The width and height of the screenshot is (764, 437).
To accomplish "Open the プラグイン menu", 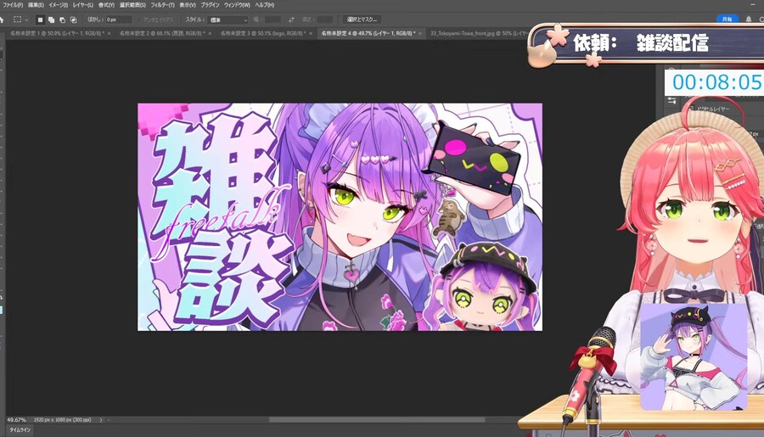I will tap(210, 5).
